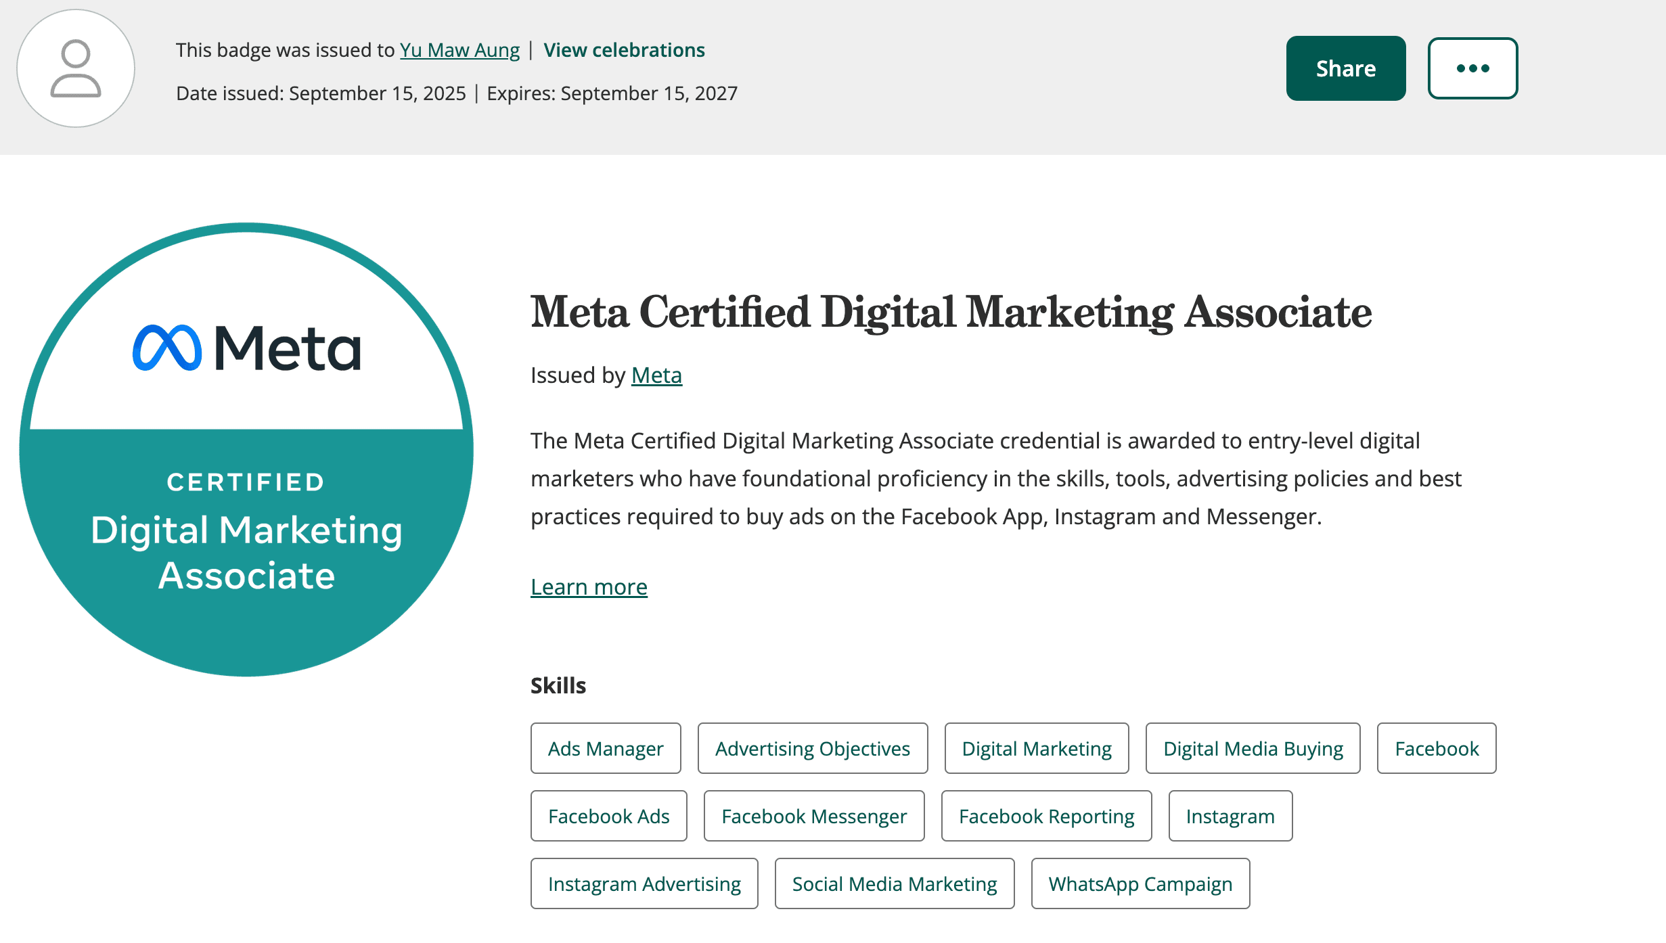This screenshot has height=943, width=1666.
Task: Select the Facebook Ads skill tag
Action: 608,816
